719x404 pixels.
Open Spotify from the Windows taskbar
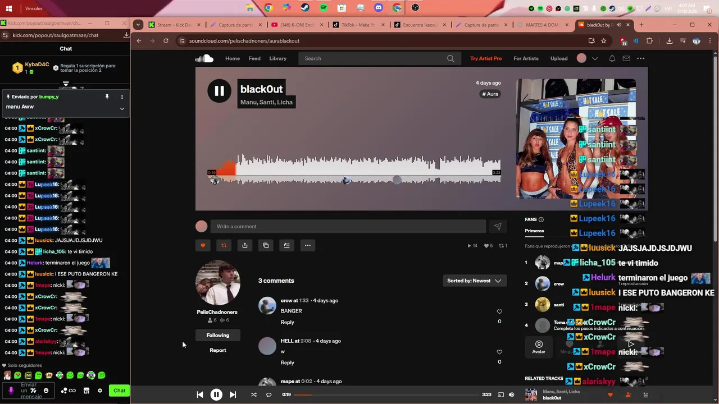(x=324, y=8)
